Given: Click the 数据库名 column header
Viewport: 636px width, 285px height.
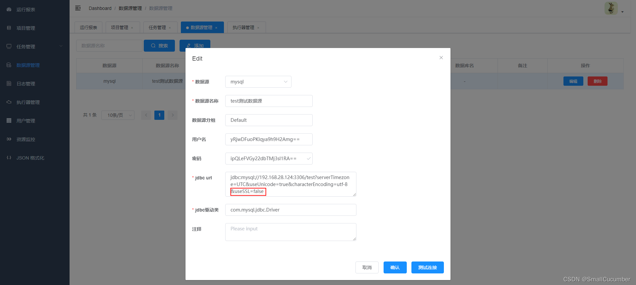Looking at the screenshot, I should [x=464, y=66].
